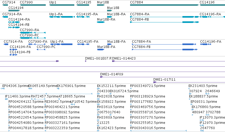Viewport: 225px width, 132px height.
Task: Open the Ulp1 gene feature
Action: (x=62, y=5)
